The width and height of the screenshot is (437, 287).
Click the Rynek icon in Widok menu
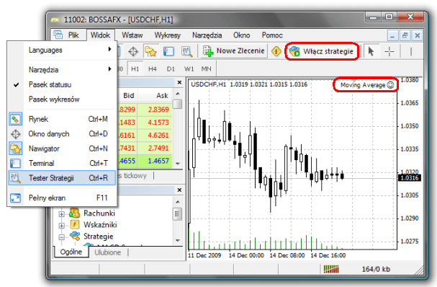[x=15, y=119]
